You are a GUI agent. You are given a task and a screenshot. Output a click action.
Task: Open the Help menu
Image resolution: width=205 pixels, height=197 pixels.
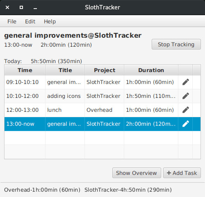tap(50, 22)
